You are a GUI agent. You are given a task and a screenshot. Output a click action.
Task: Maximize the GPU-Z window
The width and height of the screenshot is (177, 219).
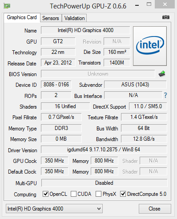pos(149,4)
